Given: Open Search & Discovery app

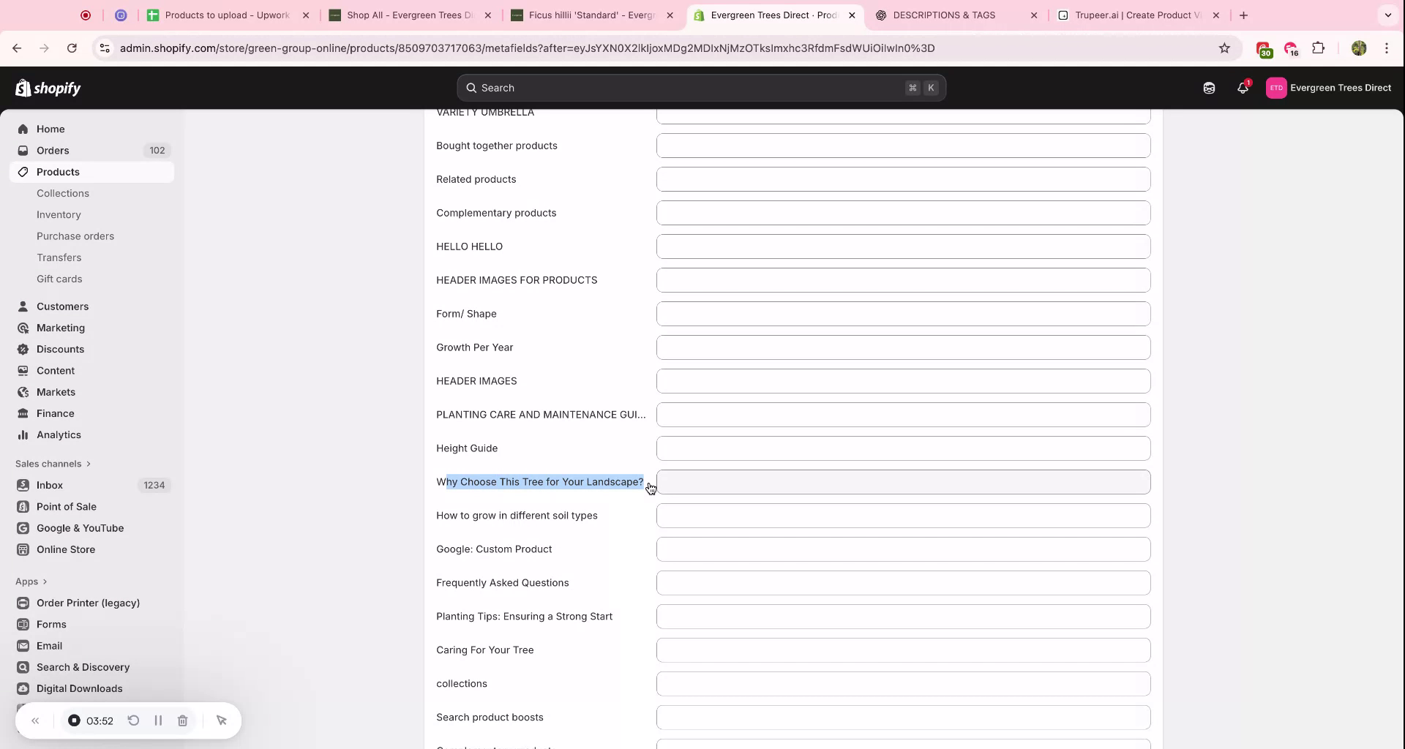Looking at the screenshot, I should tap(81, 667).
